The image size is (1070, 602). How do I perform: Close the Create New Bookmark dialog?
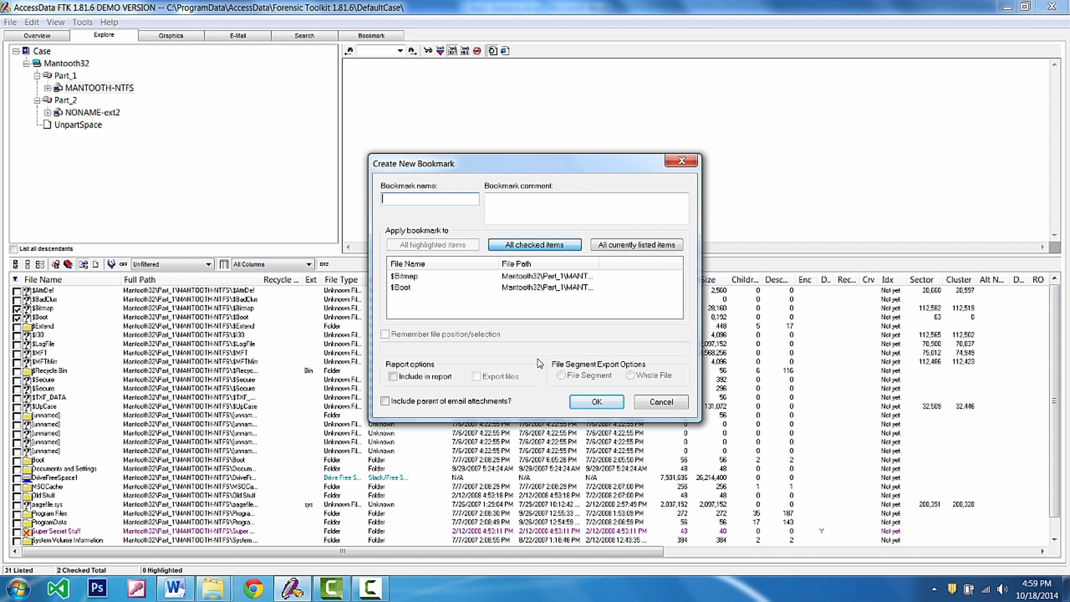point(681,161)
